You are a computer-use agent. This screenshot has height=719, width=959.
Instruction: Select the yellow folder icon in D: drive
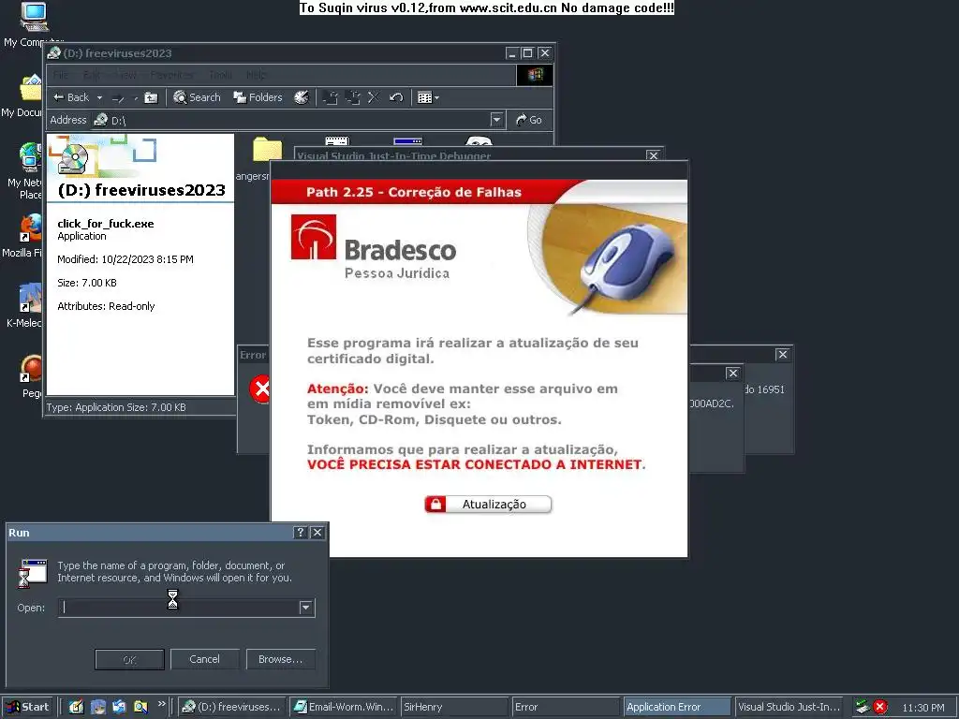(x=267, y=150)
